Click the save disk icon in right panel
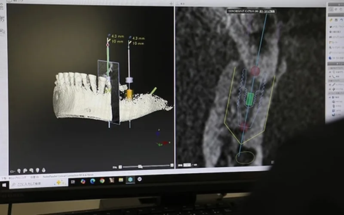The width and height of the screenshot is (344, 215). pyautogui.click(x=336, y=20)
